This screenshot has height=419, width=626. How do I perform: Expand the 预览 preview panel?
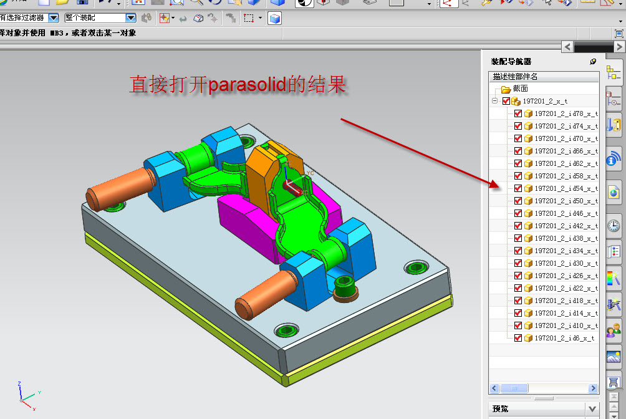point(592,409)
